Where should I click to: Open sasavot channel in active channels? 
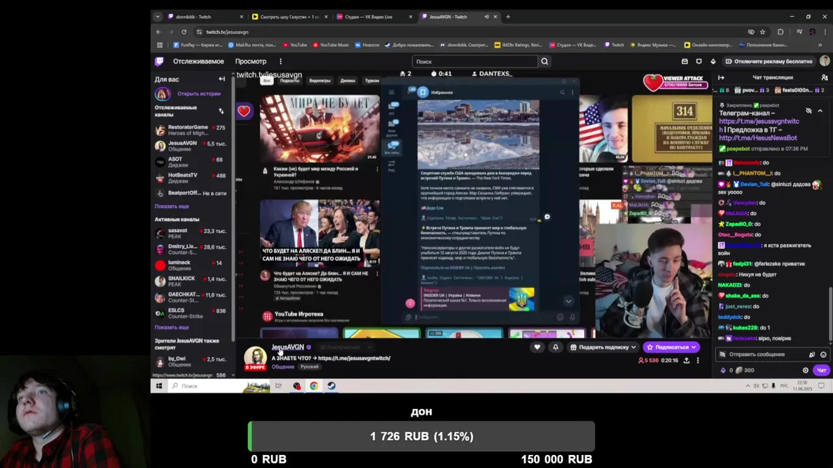point(190,233)
